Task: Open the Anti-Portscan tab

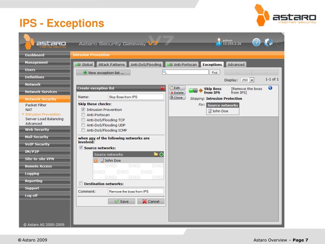Action: pos(182,64)
